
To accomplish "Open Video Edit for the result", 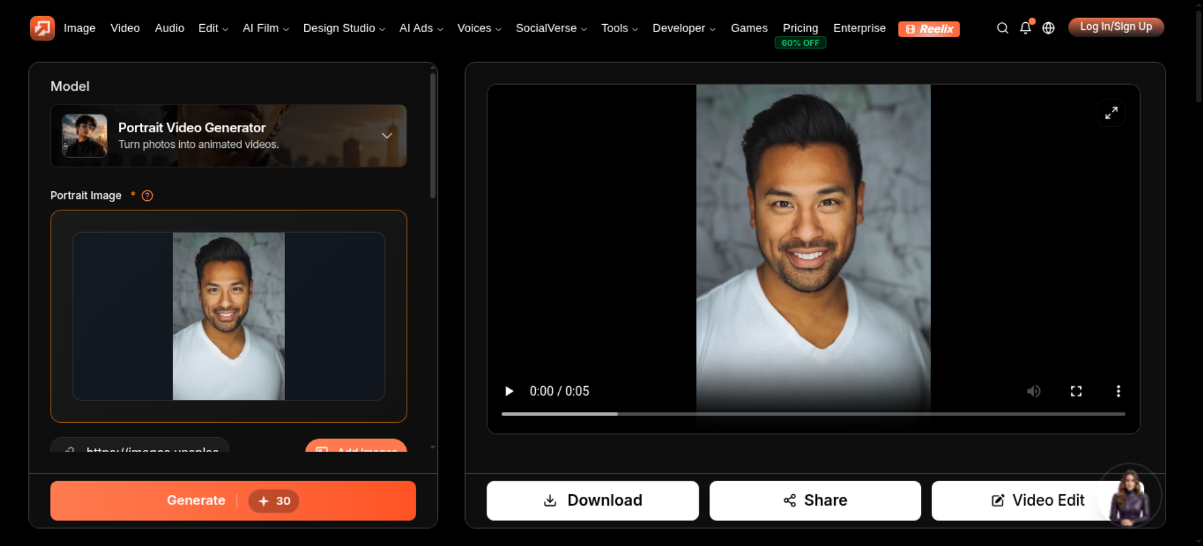I will coord(1038,500).
